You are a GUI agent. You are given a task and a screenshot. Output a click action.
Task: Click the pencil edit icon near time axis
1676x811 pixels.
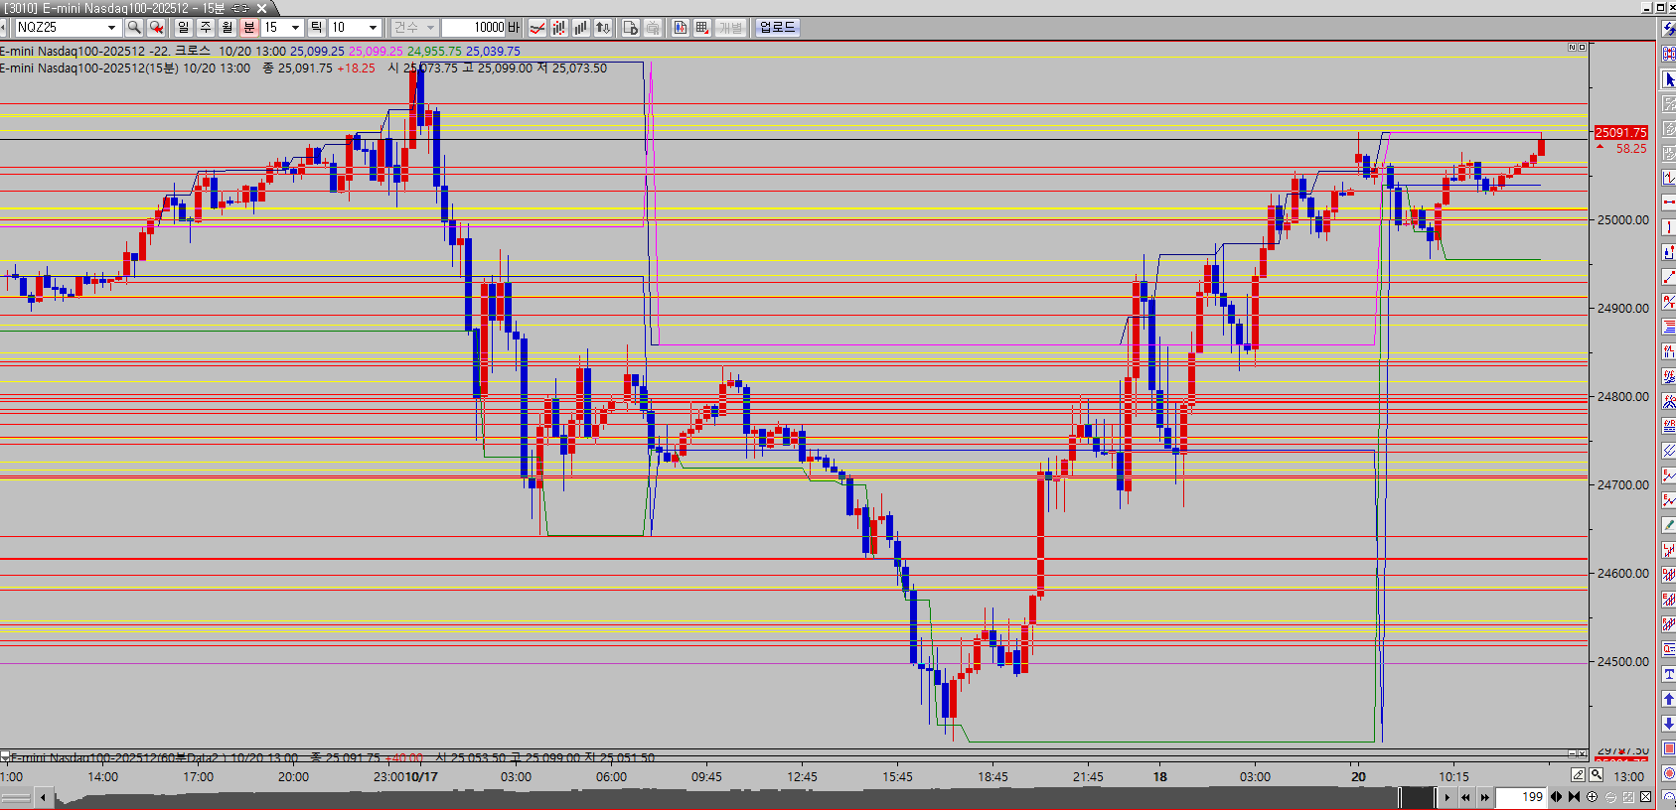(x=1578, y=775)
